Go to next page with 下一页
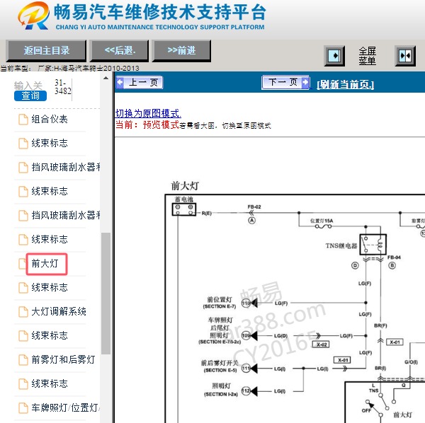 pos(285,82)
